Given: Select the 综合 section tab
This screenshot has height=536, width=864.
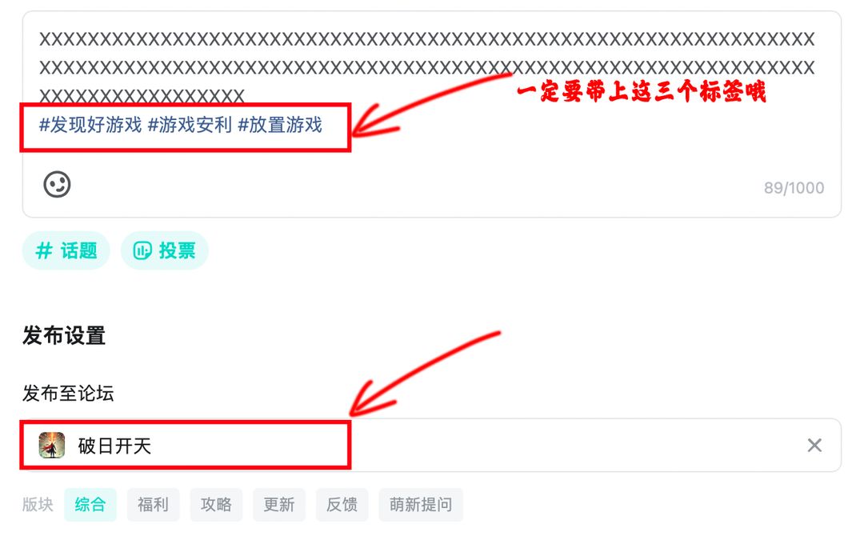Looking at the screenshot, I should click(x=90, y=505).
